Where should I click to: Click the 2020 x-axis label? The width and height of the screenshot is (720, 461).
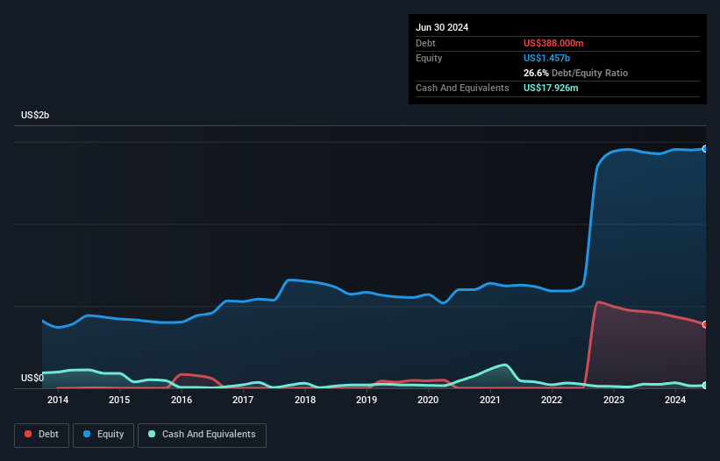[x=428, y=400]
